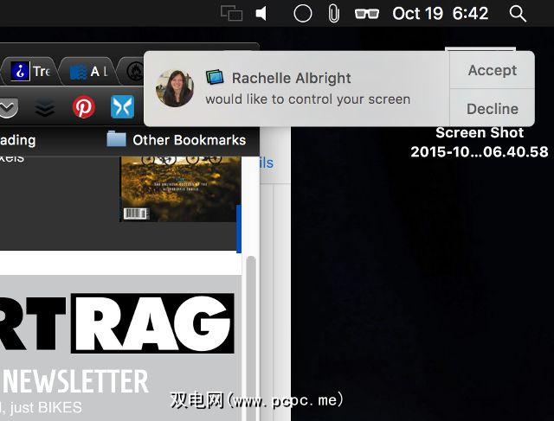Click the browser page vertical scrollbar

[x=251, y=338]
